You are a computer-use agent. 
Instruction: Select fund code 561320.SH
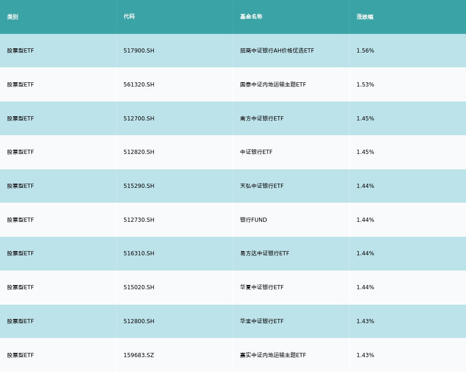tap(139, 85)
